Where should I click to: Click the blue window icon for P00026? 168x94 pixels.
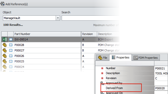click(11, 56)
